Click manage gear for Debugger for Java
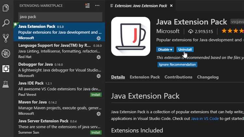 click(99, 76)
